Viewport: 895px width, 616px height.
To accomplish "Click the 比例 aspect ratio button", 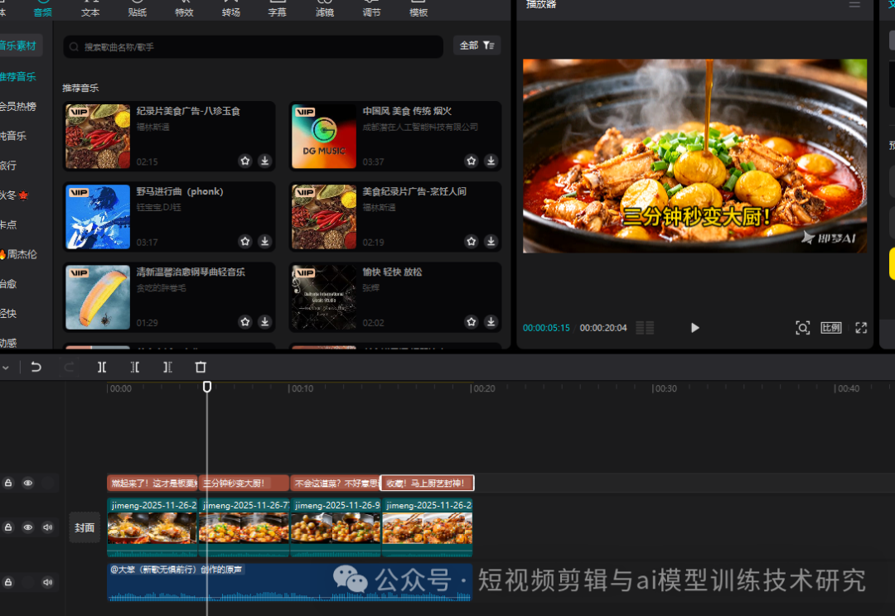I will pos(831,328).
